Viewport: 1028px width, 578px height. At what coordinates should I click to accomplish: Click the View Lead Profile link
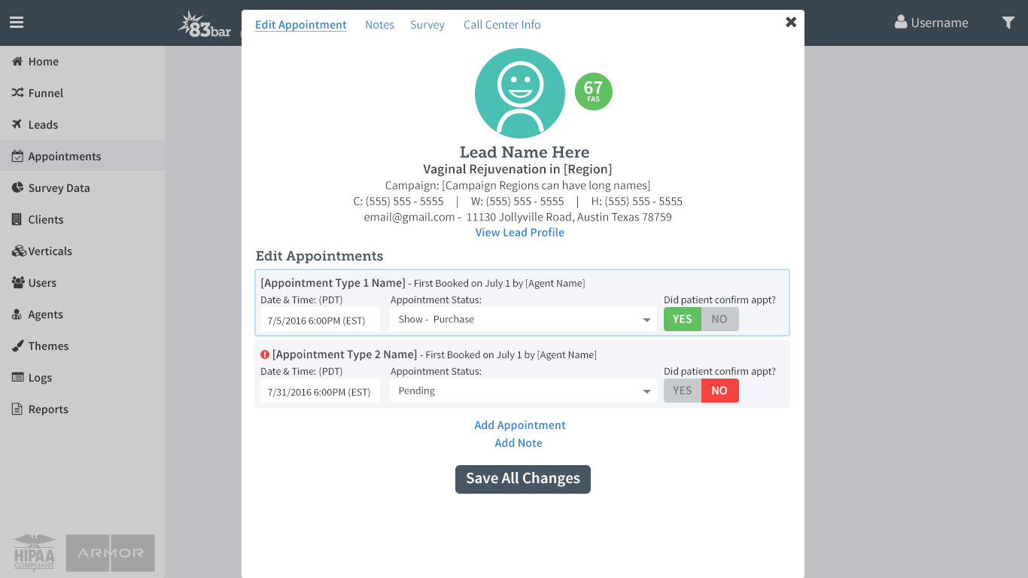(520, 233)
